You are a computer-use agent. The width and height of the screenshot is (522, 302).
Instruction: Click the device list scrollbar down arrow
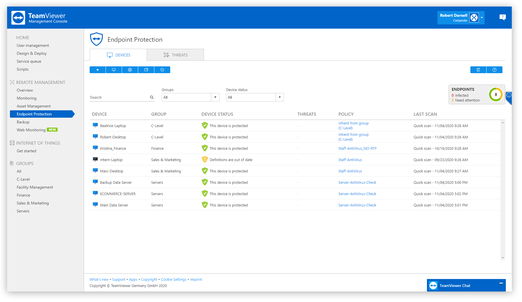click(503, 258)
